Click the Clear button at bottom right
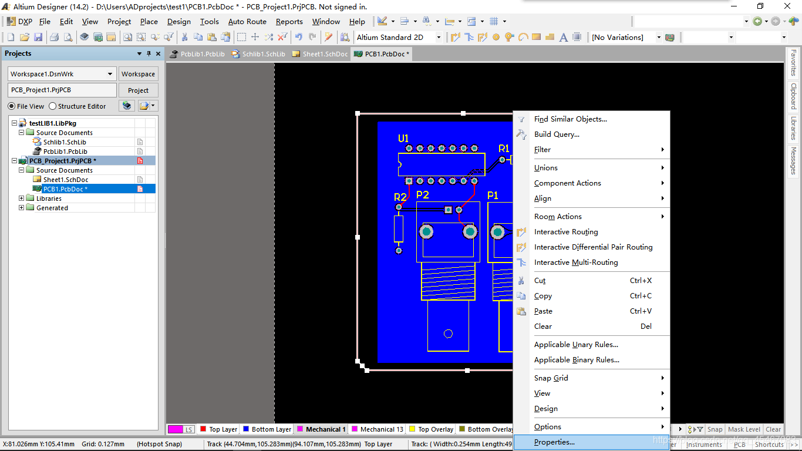 (773, 429)
